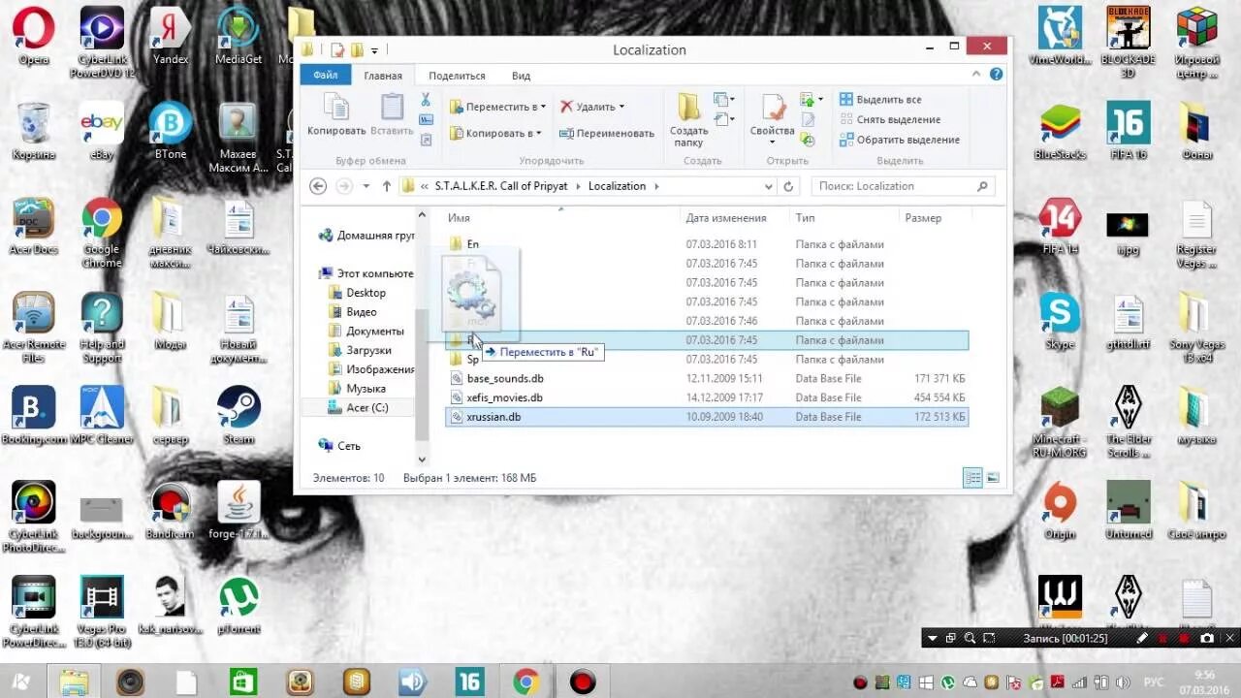Click the taskbar clock

[1203, 682]
